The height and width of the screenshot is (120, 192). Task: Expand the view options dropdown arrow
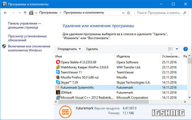(x=177, y=49)
